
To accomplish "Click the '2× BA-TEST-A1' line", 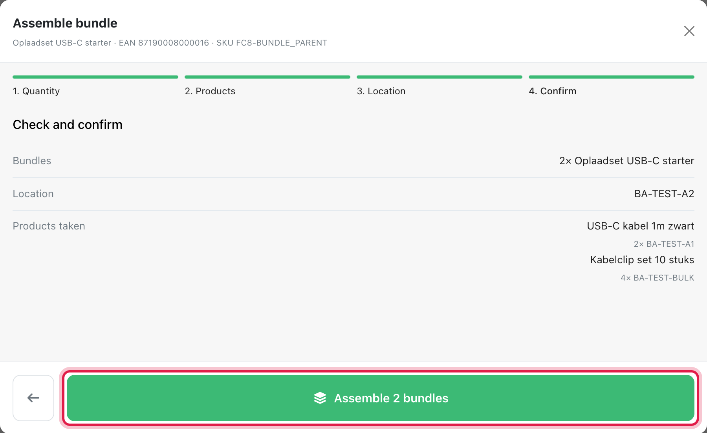I will [x=664, y=244].
